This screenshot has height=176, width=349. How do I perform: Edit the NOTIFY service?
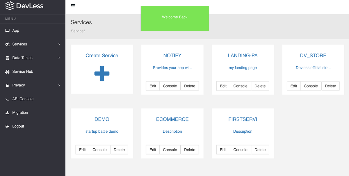[x=153, y=86]
